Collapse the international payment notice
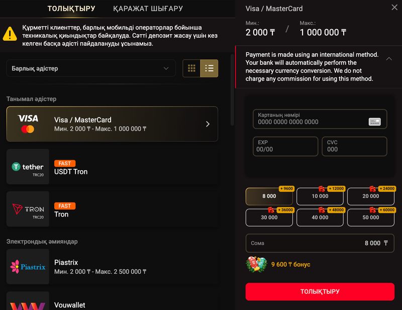The width and height of the screenshot is (402, 310). click(x=389, y=59)
